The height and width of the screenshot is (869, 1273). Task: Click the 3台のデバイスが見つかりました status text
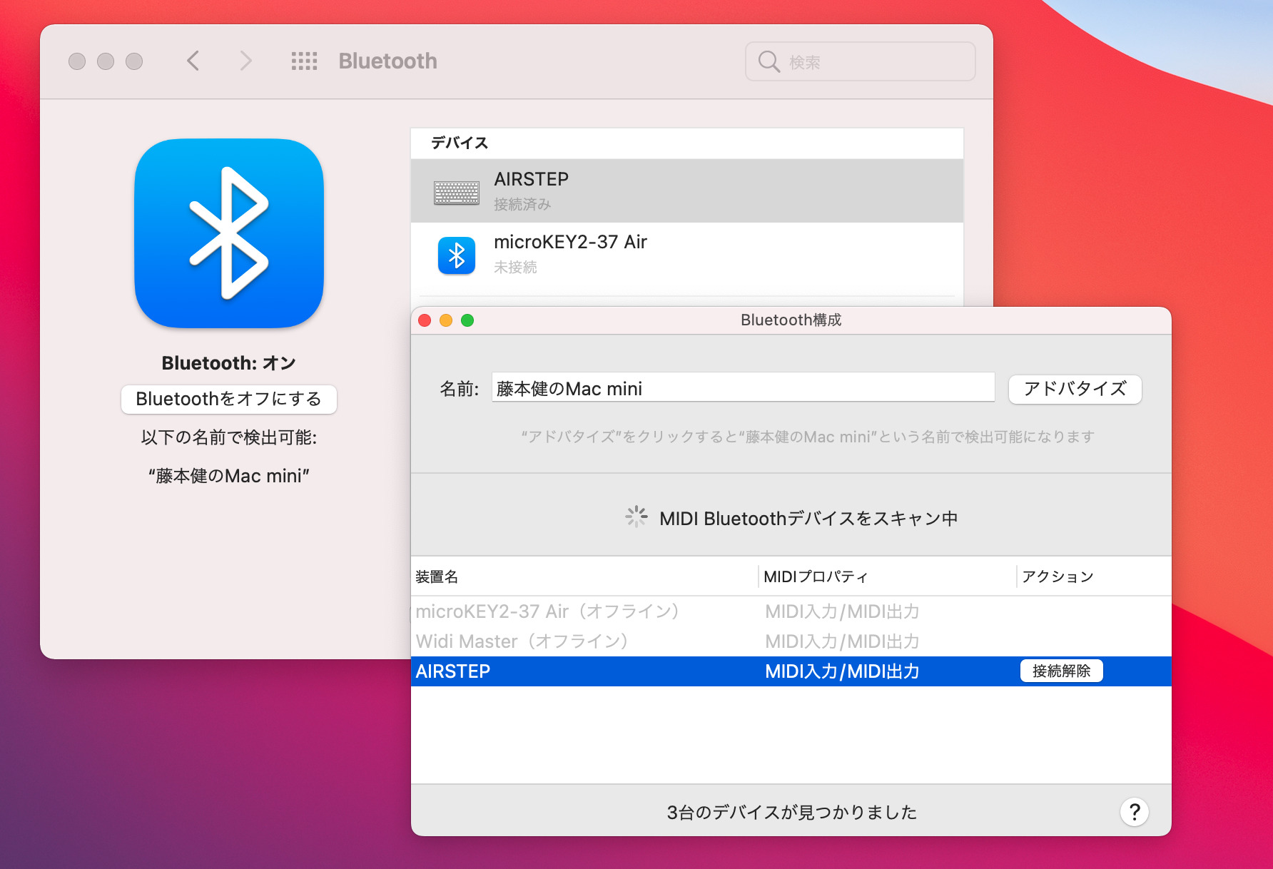[x=791, y=812]
